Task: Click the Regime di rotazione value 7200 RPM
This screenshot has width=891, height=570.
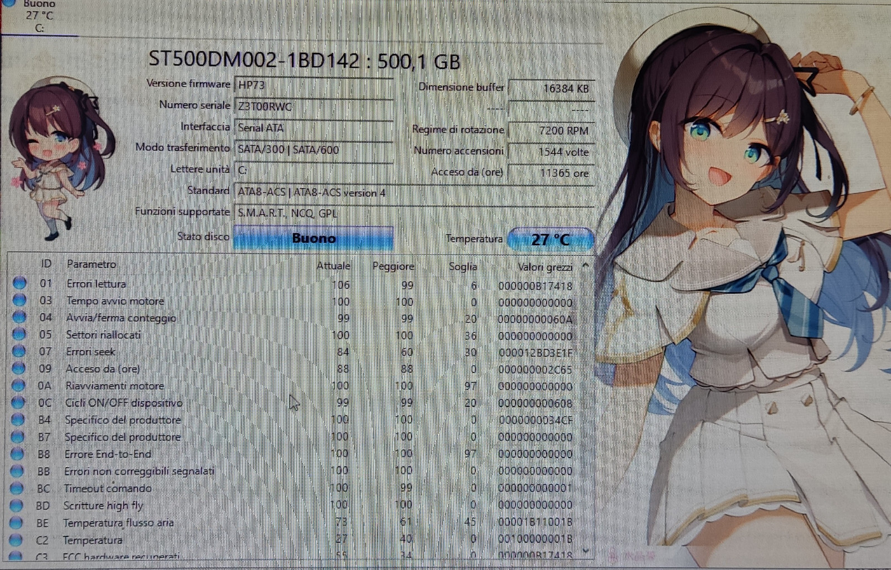Action: pyautogui.click(x=551, y=131)
